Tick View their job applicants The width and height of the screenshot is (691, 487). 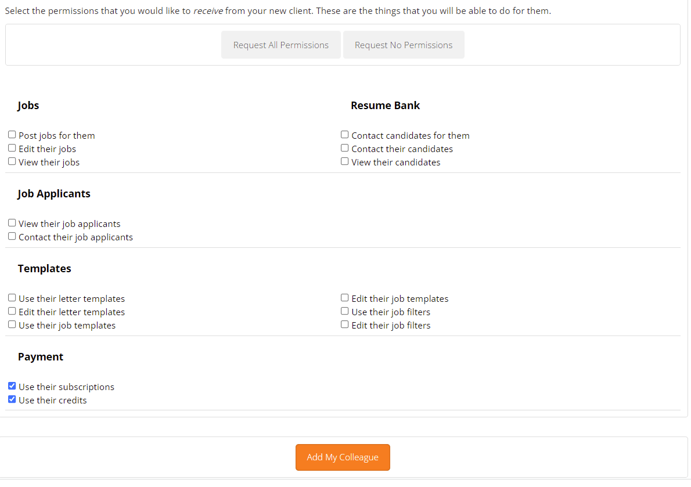pyautogui.click(x=12, y=223)
